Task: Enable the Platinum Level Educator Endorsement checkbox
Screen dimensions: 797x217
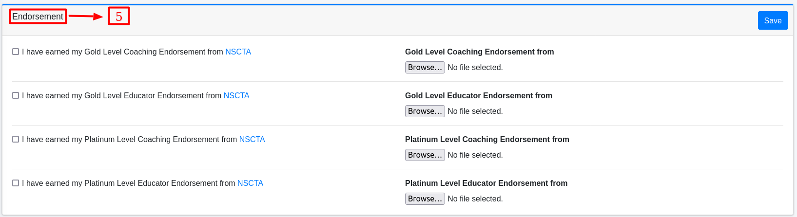Action: [16, 183]
